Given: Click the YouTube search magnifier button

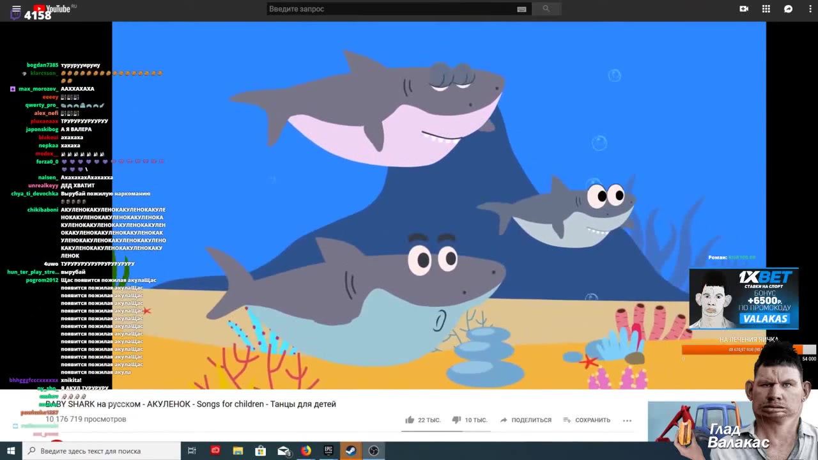Looking at the screenshot, I should [x=546, y=9].
